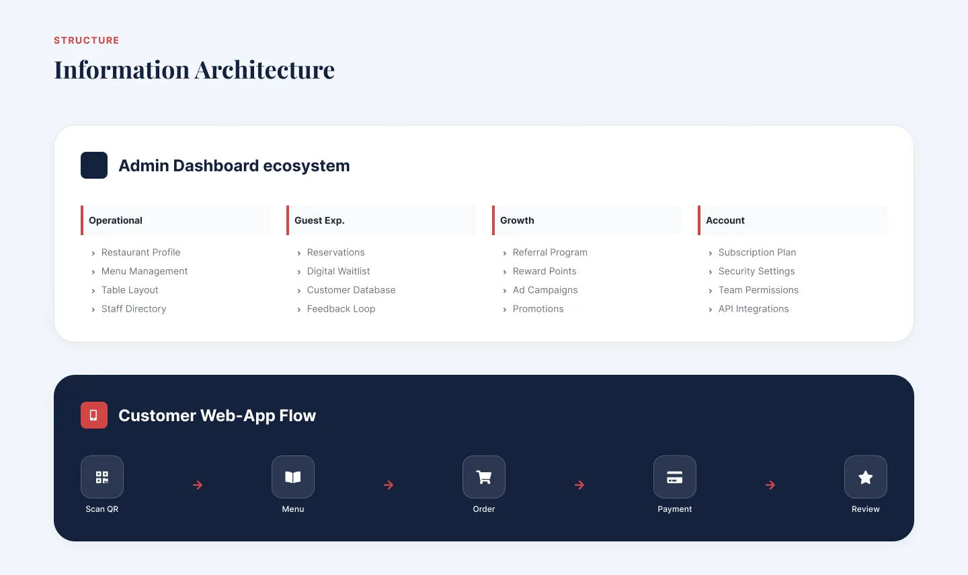968x575 pixels.
Task: Select the Growth category header
Action: pos(587,220)
